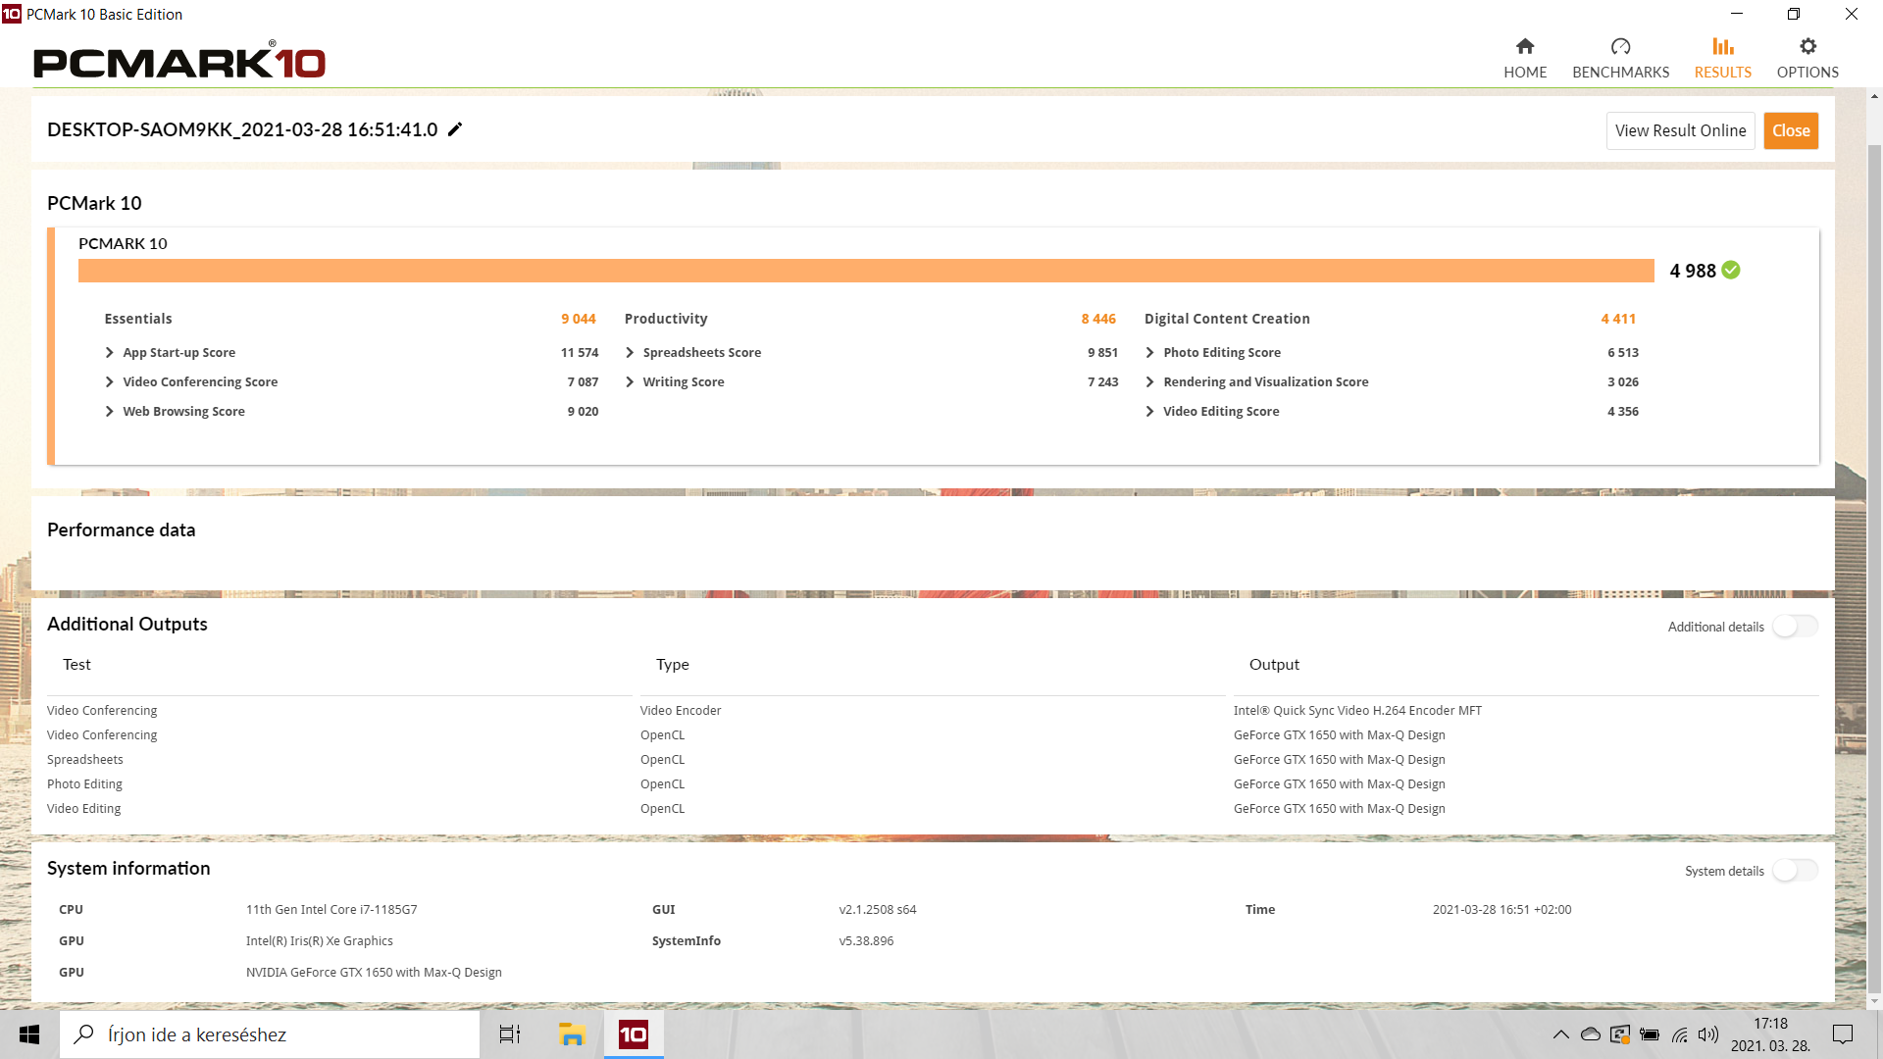Viewport: 1883px width, 1059px height.
Task: Click the Windows search box
Action: click(x=270, y=1034)
